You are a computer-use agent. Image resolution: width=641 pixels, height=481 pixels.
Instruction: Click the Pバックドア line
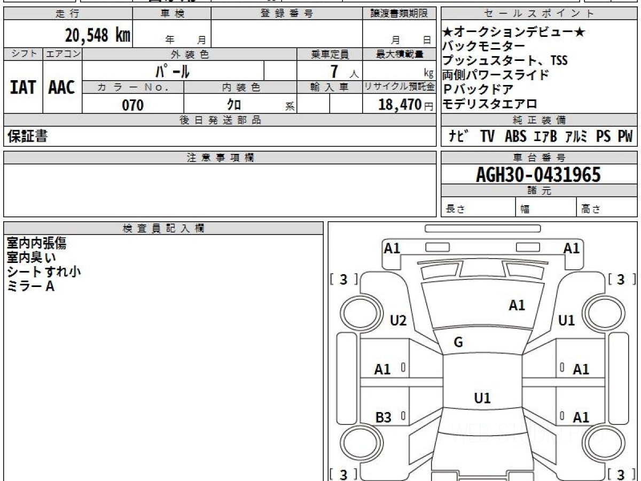478,89
